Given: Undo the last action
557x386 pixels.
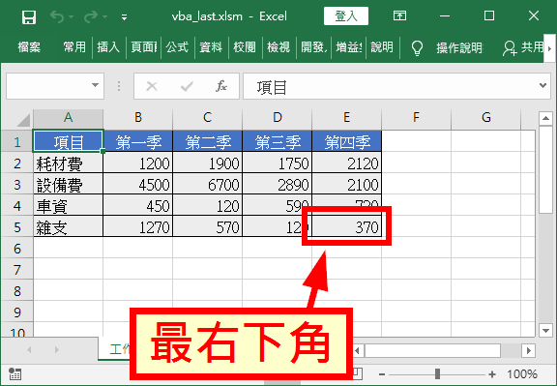Looking at the screenshot, I should point(57,16).
